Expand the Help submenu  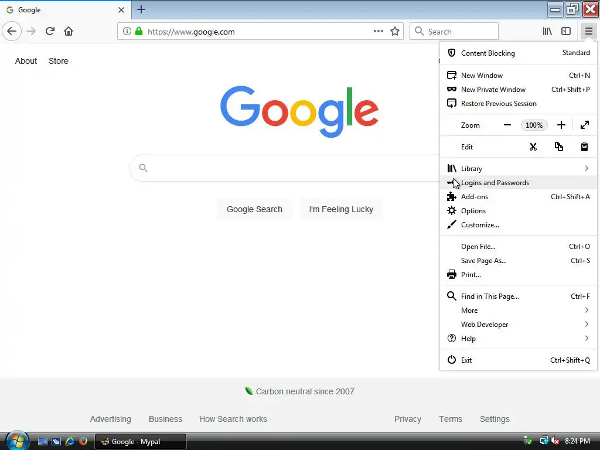519,339
